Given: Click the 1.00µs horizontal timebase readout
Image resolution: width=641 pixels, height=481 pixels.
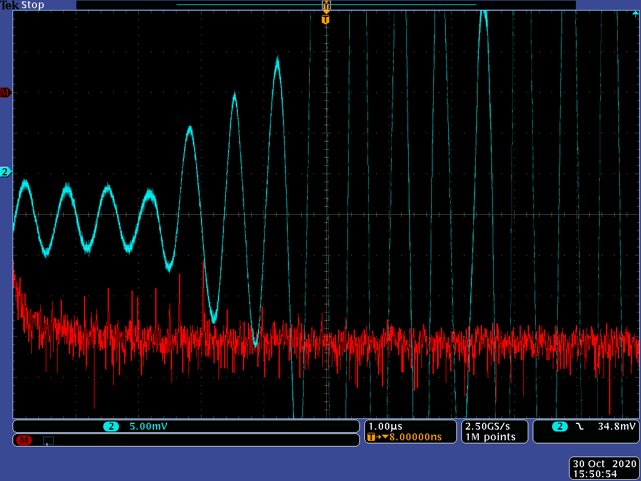Looking at the screenshot, I should [x=386, y=426].
